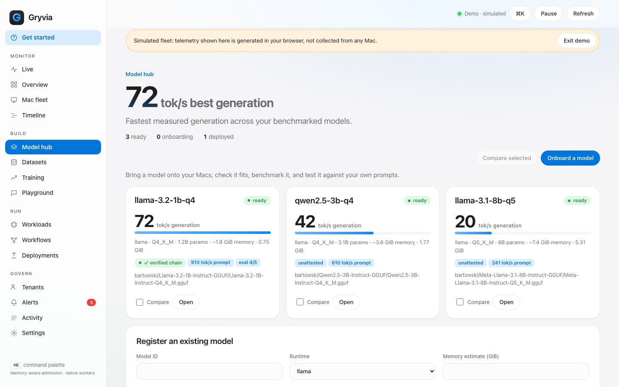Click the Workflows nodes icon
This screenshot has height=387, width=619.
point(14,240)
